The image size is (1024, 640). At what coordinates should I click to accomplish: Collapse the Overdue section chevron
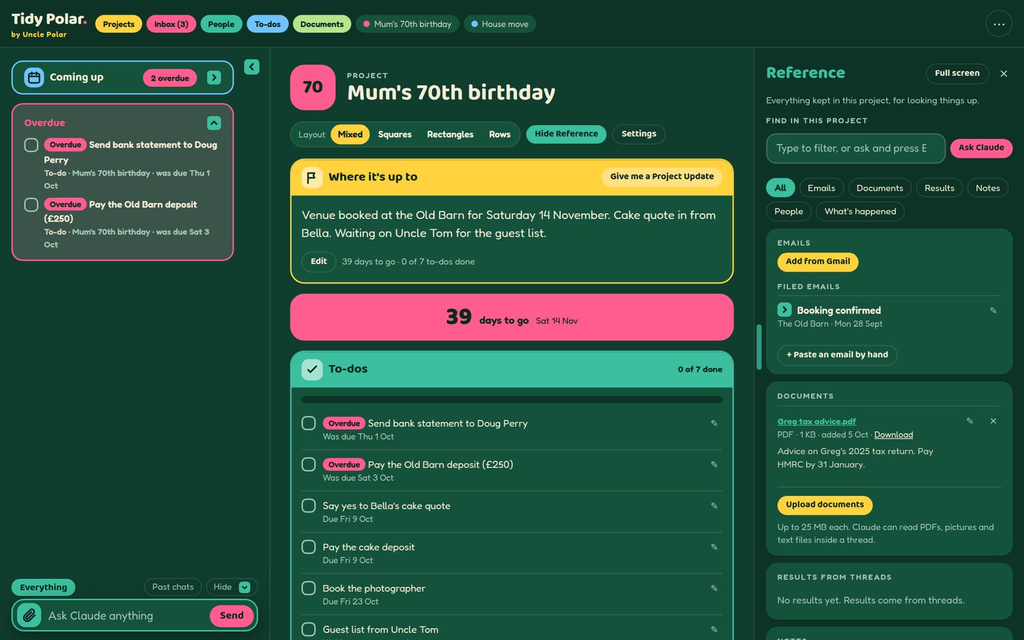click(x=214, y=123)
